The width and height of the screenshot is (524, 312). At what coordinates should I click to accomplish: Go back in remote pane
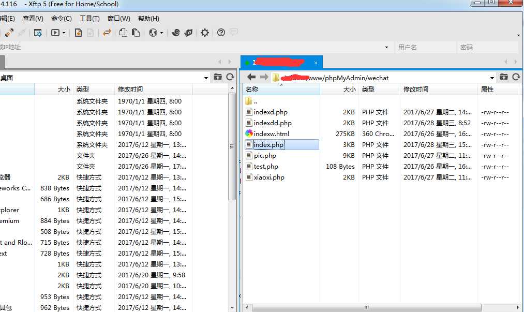point(251,77)
